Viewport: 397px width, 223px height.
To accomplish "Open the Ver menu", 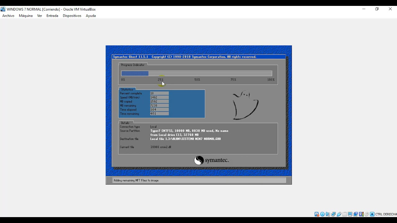I will click(x=40, y=16).
